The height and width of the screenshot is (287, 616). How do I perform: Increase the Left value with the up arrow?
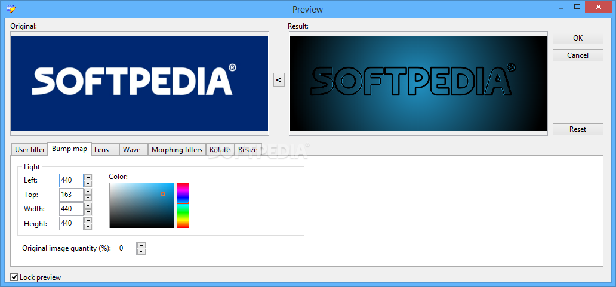click(x=88, y=177)
